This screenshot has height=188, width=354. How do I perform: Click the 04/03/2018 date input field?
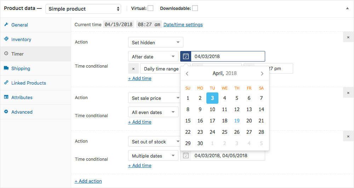[228, 56]
